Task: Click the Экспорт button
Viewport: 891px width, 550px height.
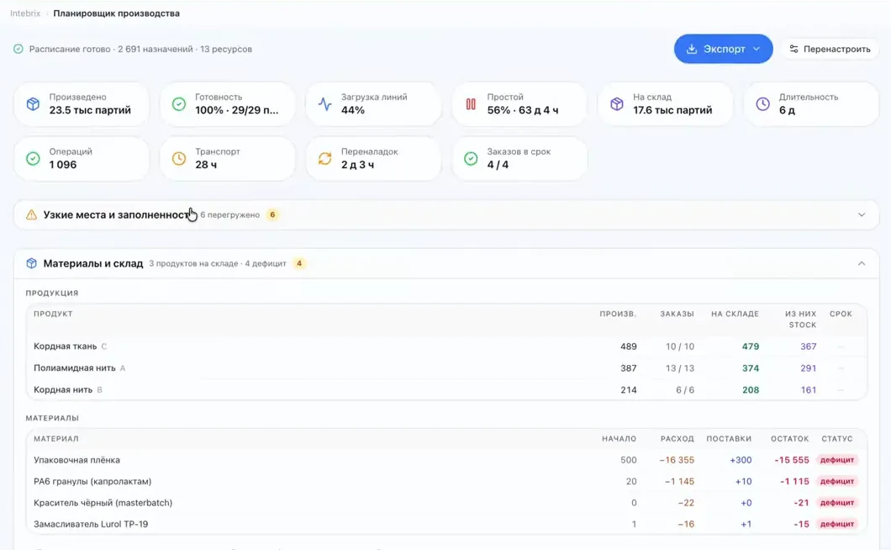Action: (x=724, y=49)
